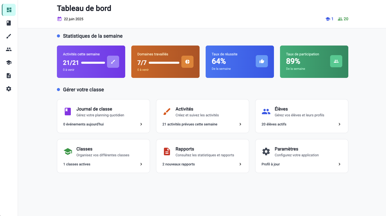The height and width of the screenshot is (216, 386).
Task: Open the reports document sidebar icon
Action: [x=9, y=76]
